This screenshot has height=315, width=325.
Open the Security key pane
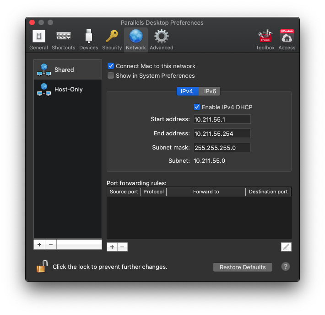click(x=112, y=40)
